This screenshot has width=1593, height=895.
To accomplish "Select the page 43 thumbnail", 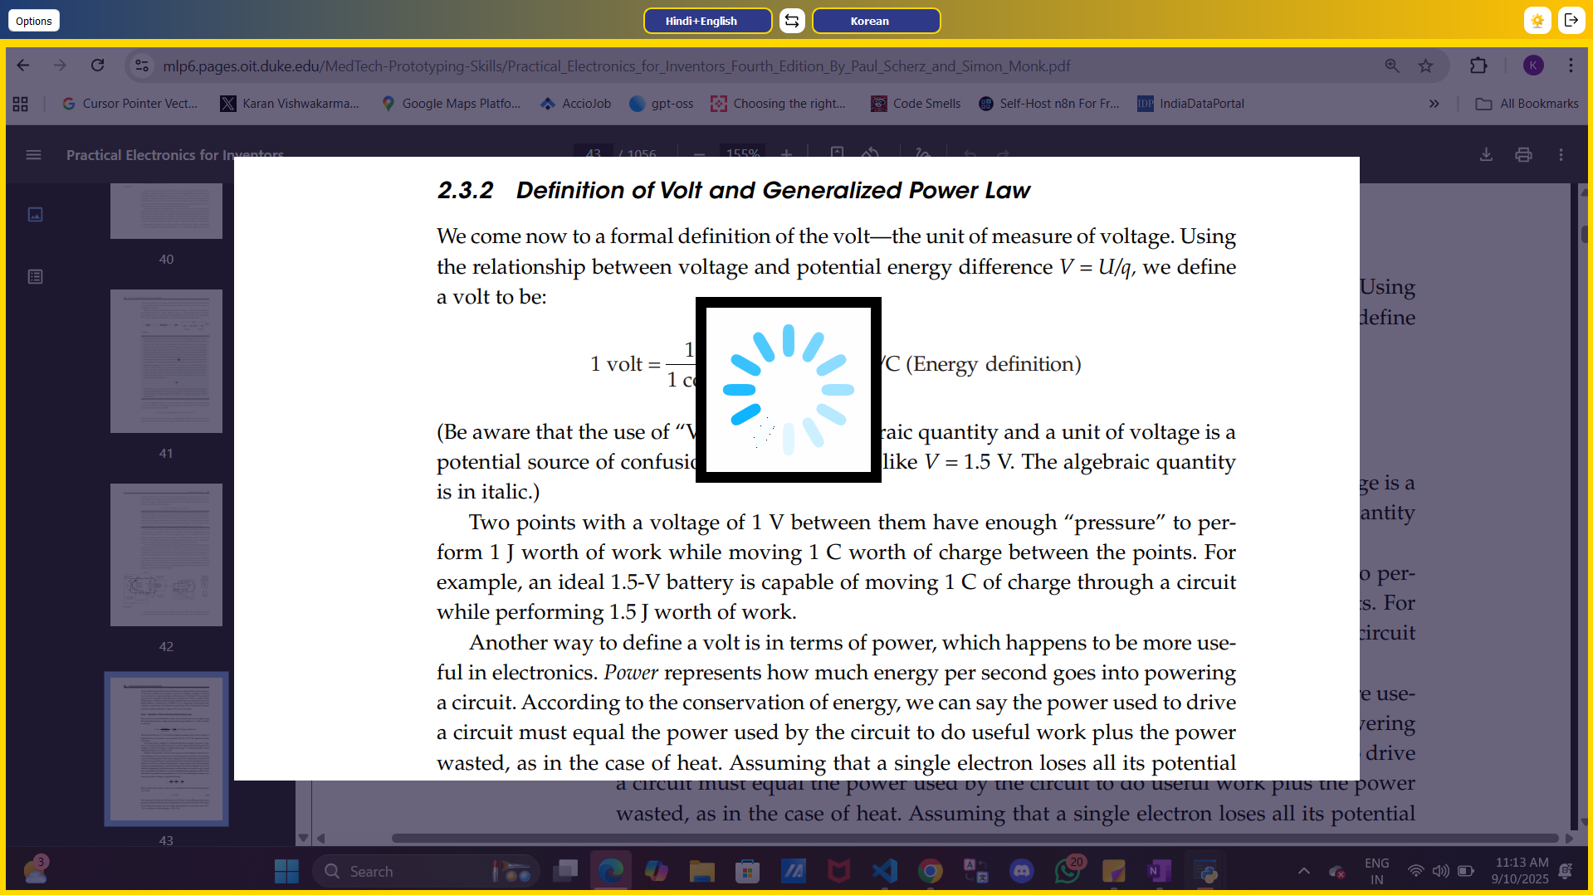I will point(166,749).
